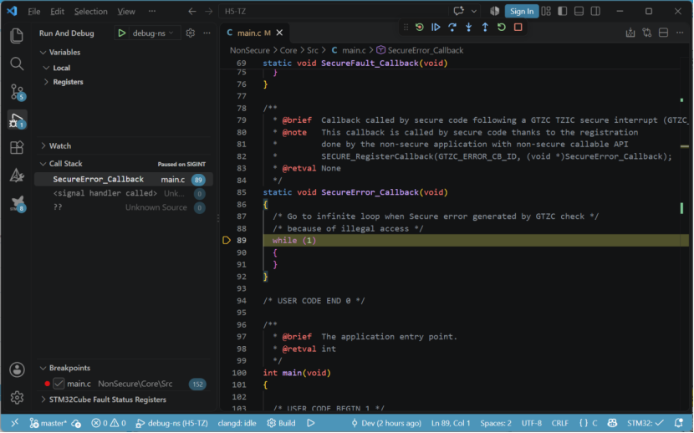Viewport: 694px width, 433px height.
Task: Split the editor layout icon
Action: tap(663, 33)
